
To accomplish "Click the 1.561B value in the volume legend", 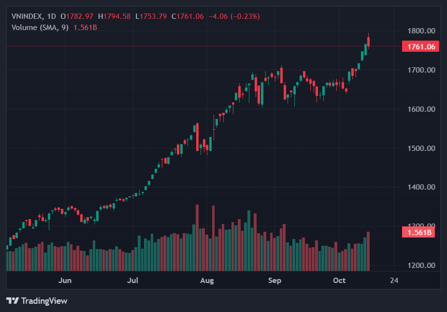I will pos(85,27).
